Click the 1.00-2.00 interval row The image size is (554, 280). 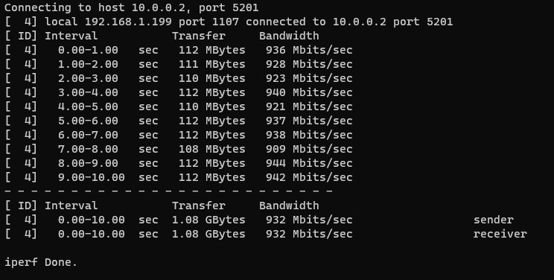point(179,64)
